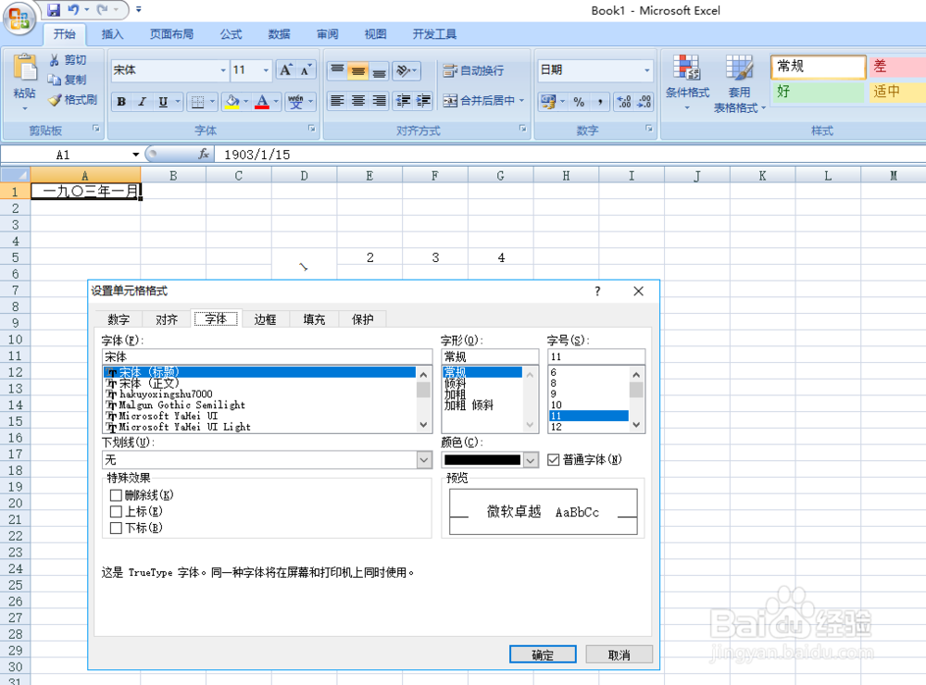Choose 加粗 in the font style list

[455, 394]
